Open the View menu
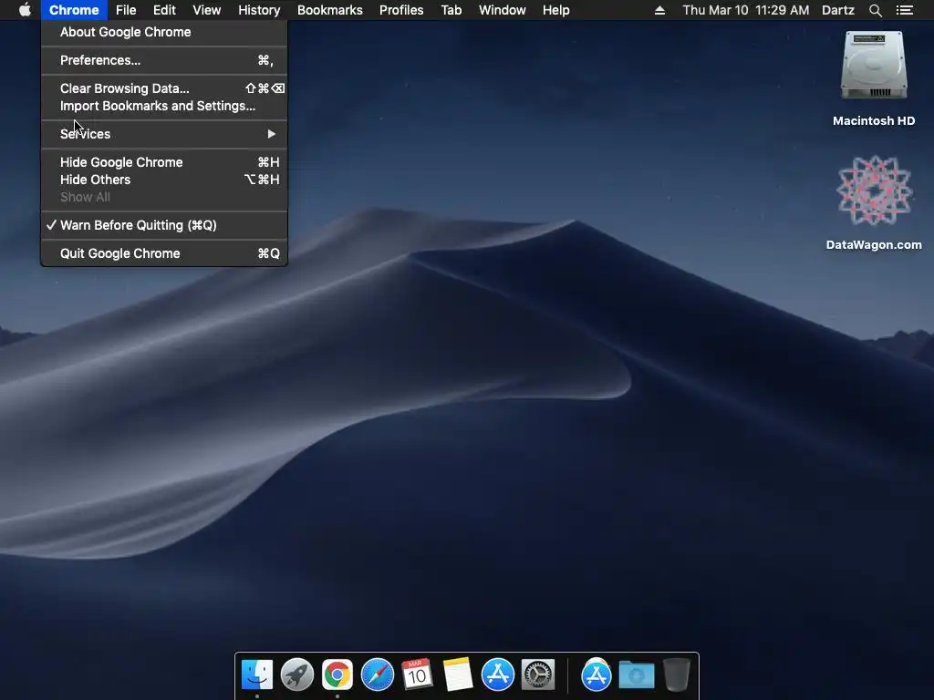934x700 pixels. 207,10
